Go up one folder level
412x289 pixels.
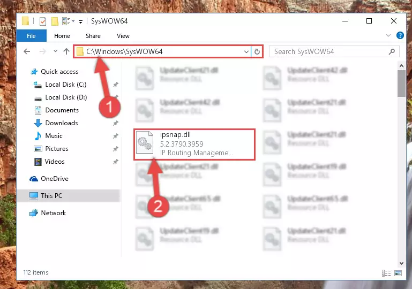[66, 51]
